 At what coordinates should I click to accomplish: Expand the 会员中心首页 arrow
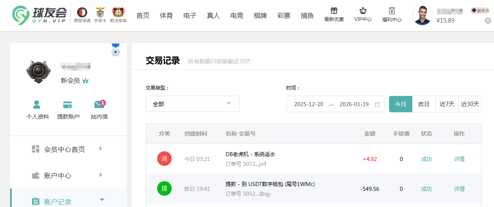coord(101,148)
